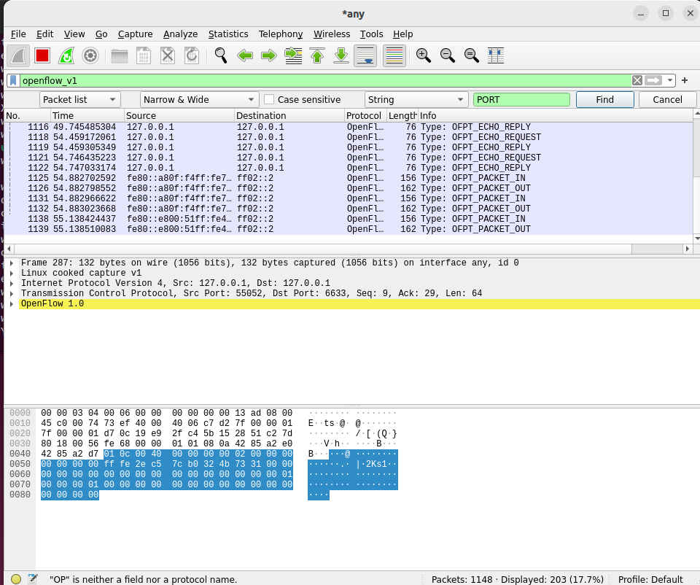The image size is (700, 585).
Task: Click the resize columns to content icon
Action: (496, 56)
